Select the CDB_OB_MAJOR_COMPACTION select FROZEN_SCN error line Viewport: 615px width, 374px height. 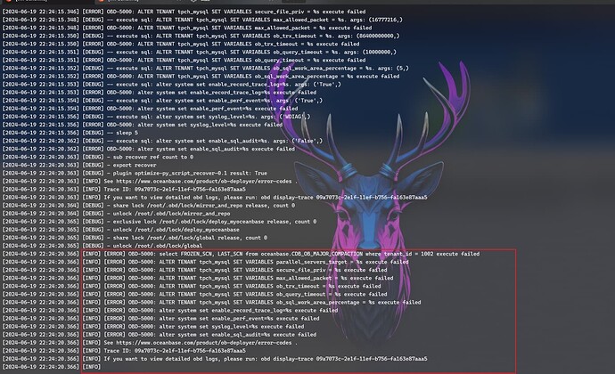pyautogui.click(x=241, y=254)
